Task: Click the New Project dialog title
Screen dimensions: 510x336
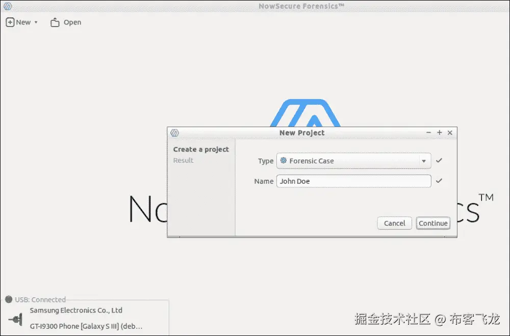Action: coord(302,133)
